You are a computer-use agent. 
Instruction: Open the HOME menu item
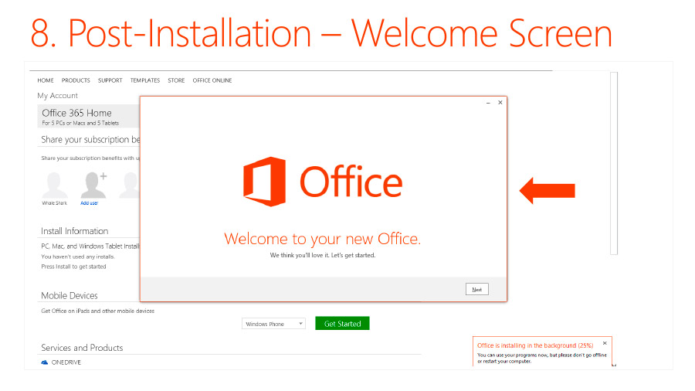coord(46,80)
